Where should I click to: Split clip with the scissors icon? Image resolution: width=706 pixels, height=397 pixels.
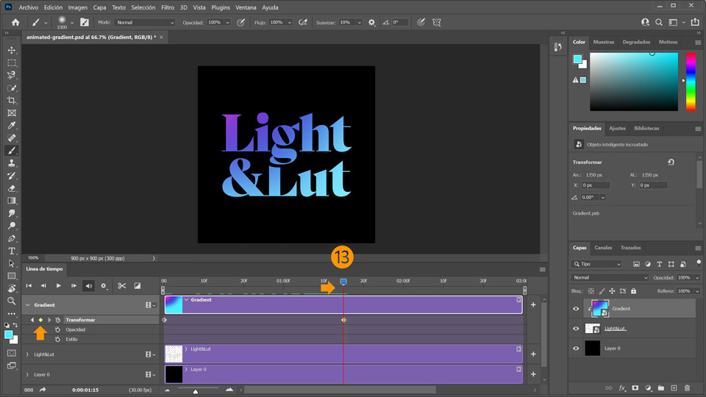tap(122, 285)
